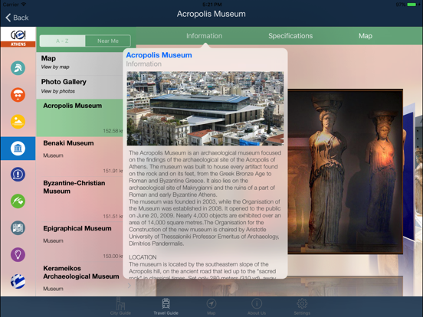
Task: Select the orange mushroom-shaped sidebar icon
Action: pyautogui.click(x=18, y=95)
